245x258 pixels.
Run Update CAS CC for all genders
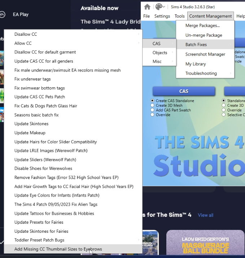pos(73,61)
